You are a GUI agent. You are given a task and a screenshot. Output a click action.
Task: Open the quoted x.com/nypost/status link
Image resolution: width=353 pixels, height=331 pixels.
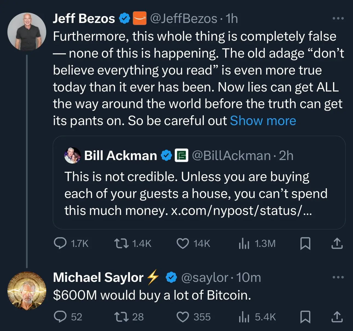pyautogui.click(x=241, y=211)
